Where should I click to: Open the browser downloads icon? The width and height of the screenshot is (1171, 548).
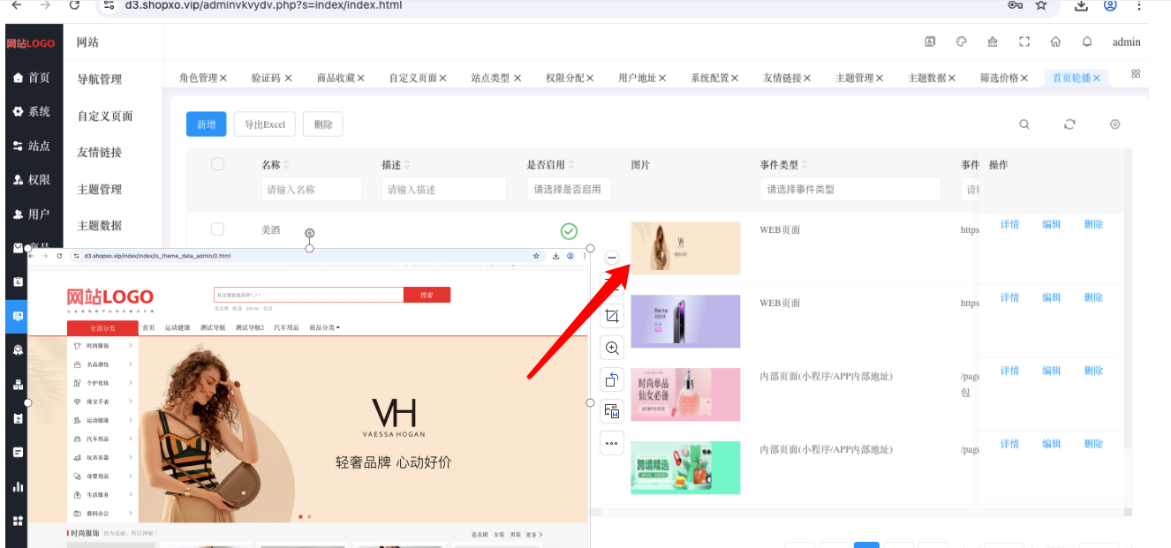pos(1081,5)
